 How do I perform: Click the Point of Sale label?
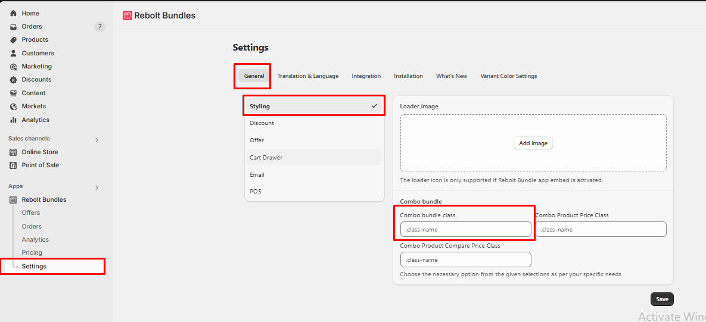[40, 165]
